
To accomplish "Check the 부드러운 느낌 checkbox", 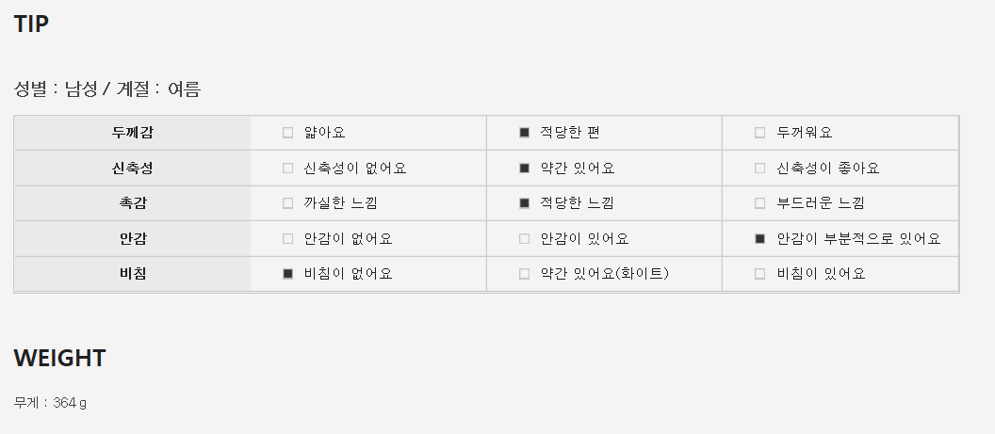I will click(x=760, y=203).
